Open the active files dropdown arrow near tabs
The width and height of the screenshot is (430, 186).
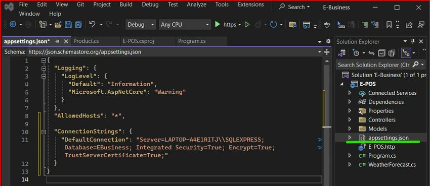point(320,42)
